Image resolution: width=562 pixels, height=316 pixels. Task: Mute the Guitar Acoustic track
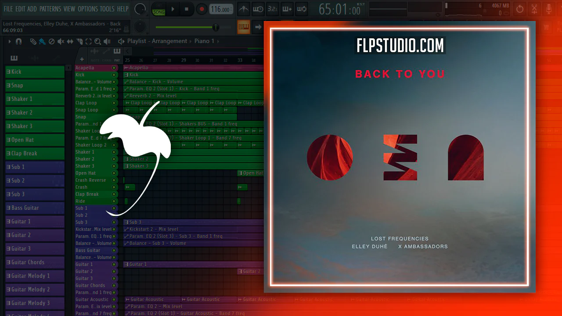click(x=114, y=300)
